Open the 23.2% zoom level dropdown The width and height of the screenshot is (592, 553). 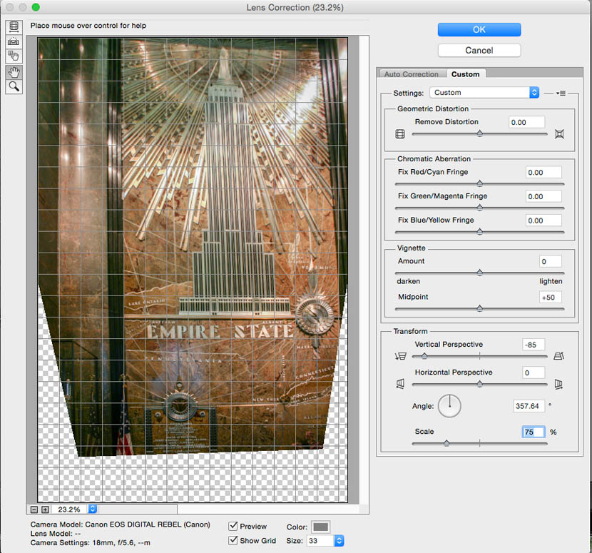(93, 509)
